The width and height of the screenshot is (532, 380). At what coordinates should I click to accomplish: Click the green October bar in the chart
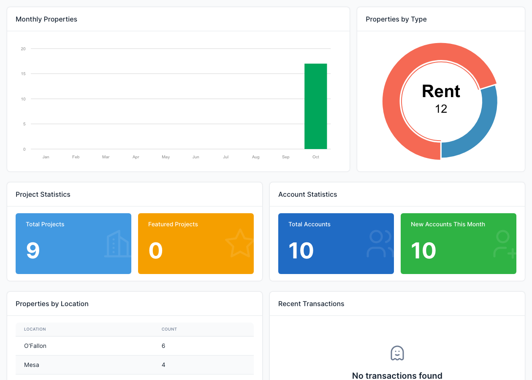pyautogui.click(x=316, y=106)
